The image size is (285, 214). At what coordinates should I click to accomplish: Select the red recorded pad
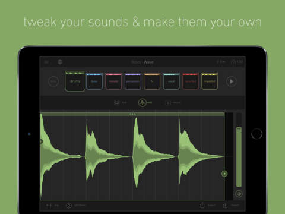tap(191, 81)
